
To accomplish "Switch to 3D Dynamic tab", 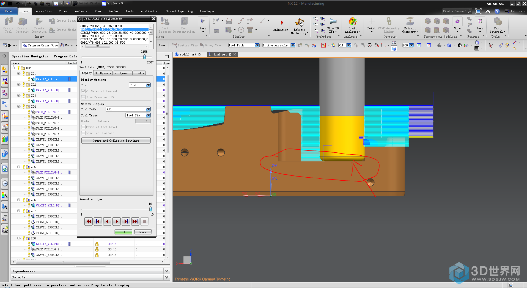I will (x=103, y=73).
